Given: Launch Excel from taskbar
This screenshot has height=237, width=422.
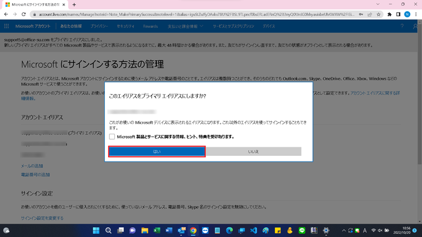Looking at the screenshot, I should pos(157,230).
